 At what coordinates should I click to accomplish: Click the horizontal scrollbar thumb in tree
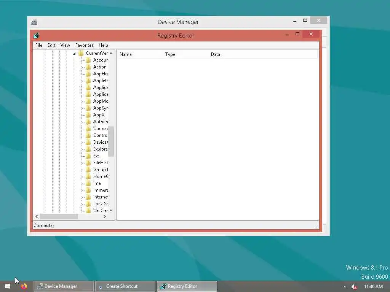59,216
